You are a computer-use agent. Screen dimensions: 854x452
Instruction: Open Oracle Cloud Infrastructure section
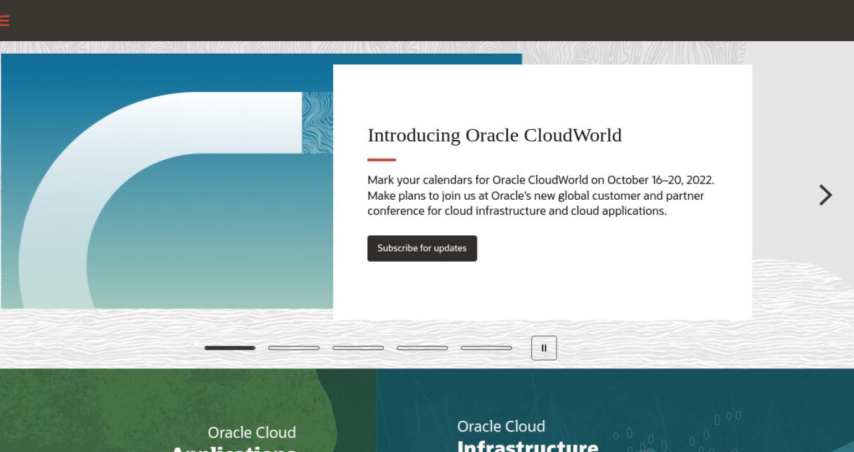pyautogui.click(x=528, y=436)
